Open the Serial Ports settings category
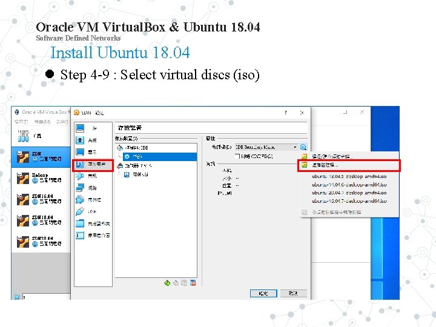 pyautogui.click(x=93, y=200)
